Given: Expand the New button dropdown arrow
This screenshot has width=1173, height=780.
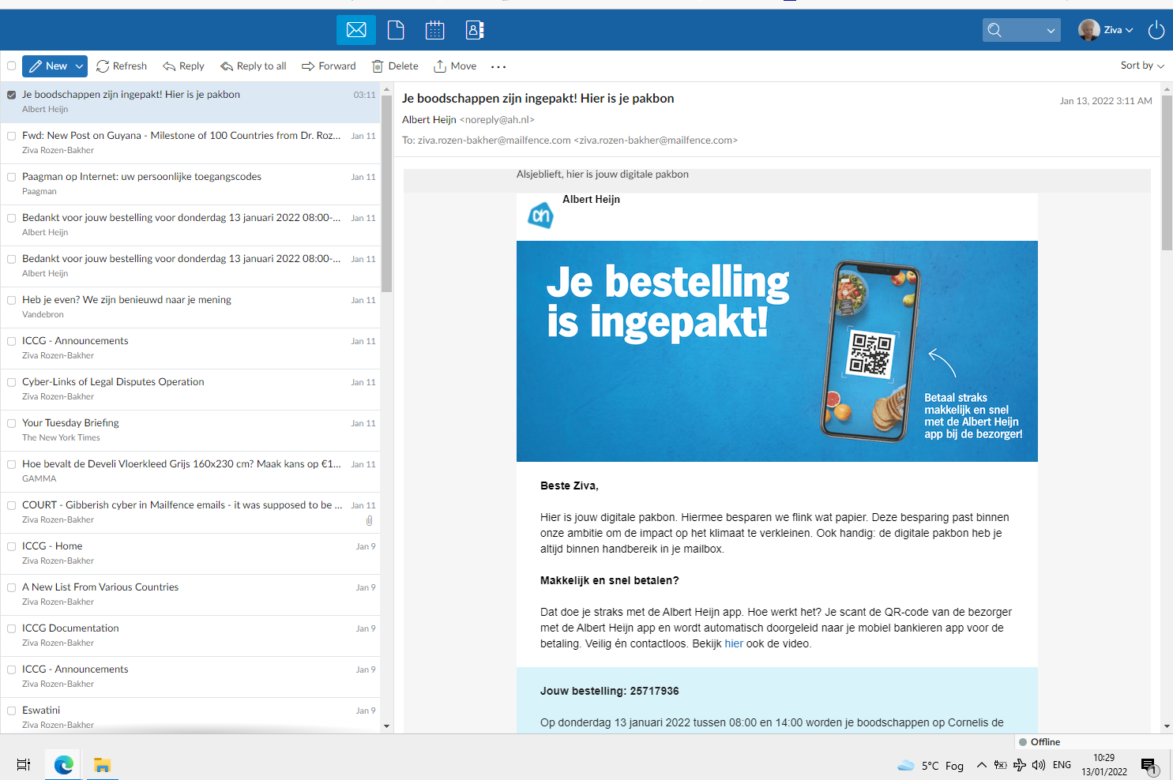Looking at the screenshot, I should (80, 66).
